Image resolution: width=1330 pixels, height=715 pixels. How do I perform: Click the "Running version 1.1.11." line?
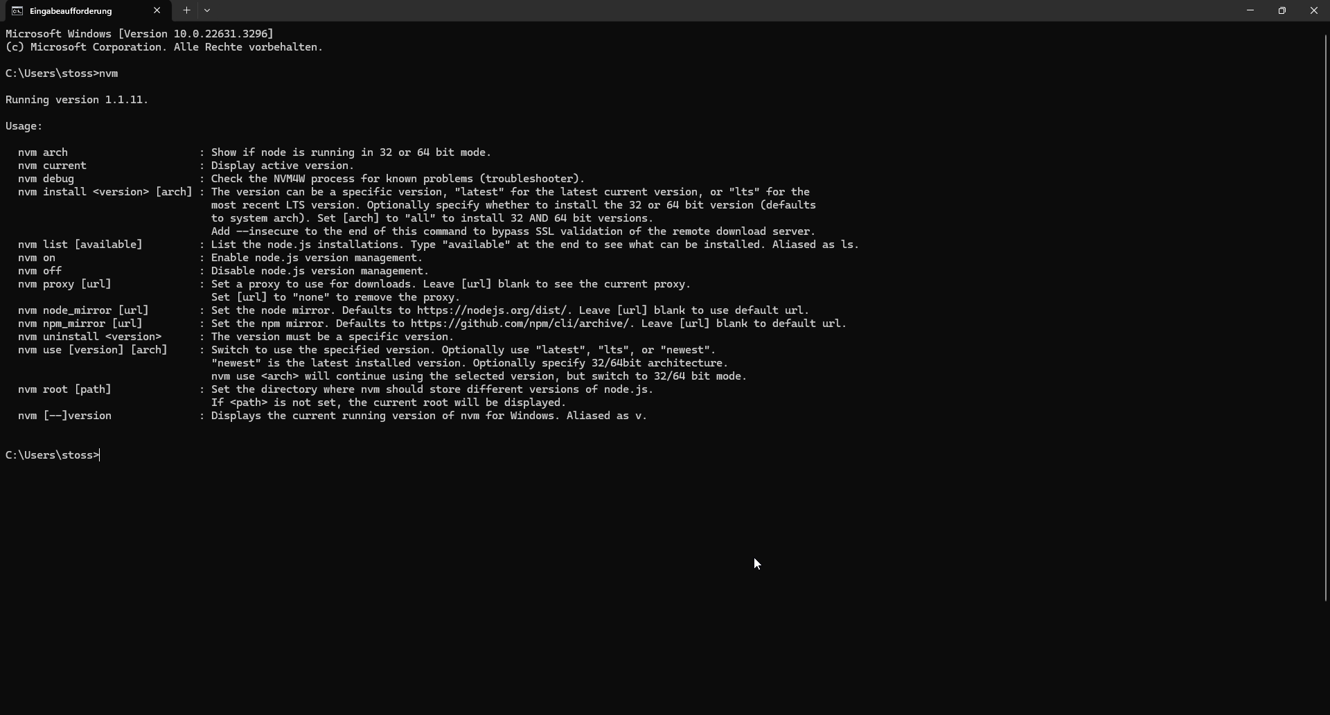click(77, 100)
